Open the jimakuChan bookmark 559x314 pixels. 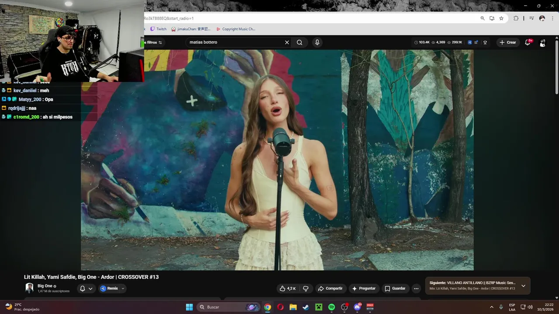pos(191,29)
